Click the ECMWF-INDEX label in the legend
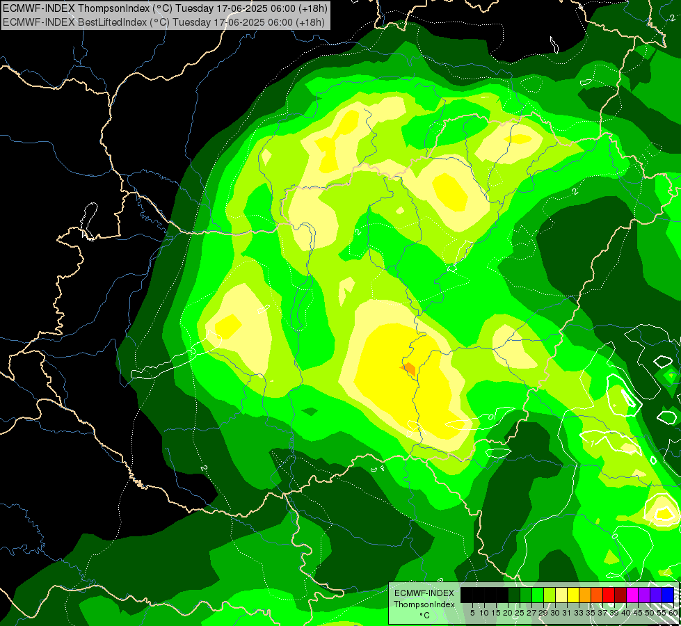This screenshot has height=626, width=681. 424,593
